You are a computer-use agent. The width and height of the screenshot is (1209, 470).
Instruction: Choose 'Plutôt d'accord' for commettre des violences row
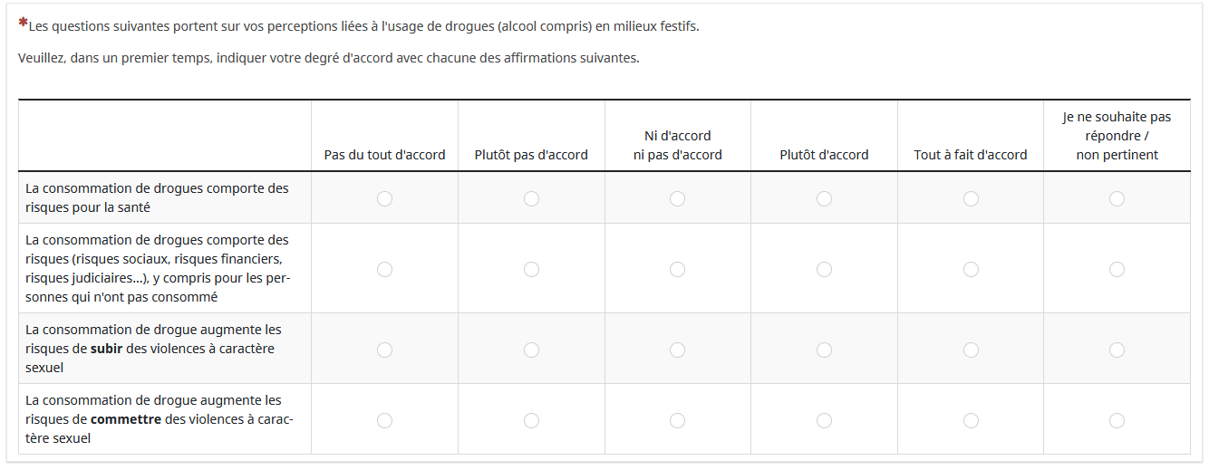[x=824, y=420]
